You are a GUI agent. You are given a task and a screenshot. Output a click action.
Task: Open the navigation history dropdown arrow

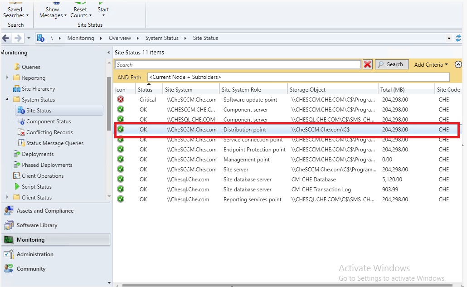click(x=29, y=38)
